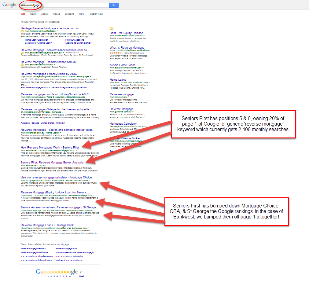The width and height of the screenshot is (309, 282).
Task: Search related term 'reverse mortgage calculator'
Action: tap(69, 256)
